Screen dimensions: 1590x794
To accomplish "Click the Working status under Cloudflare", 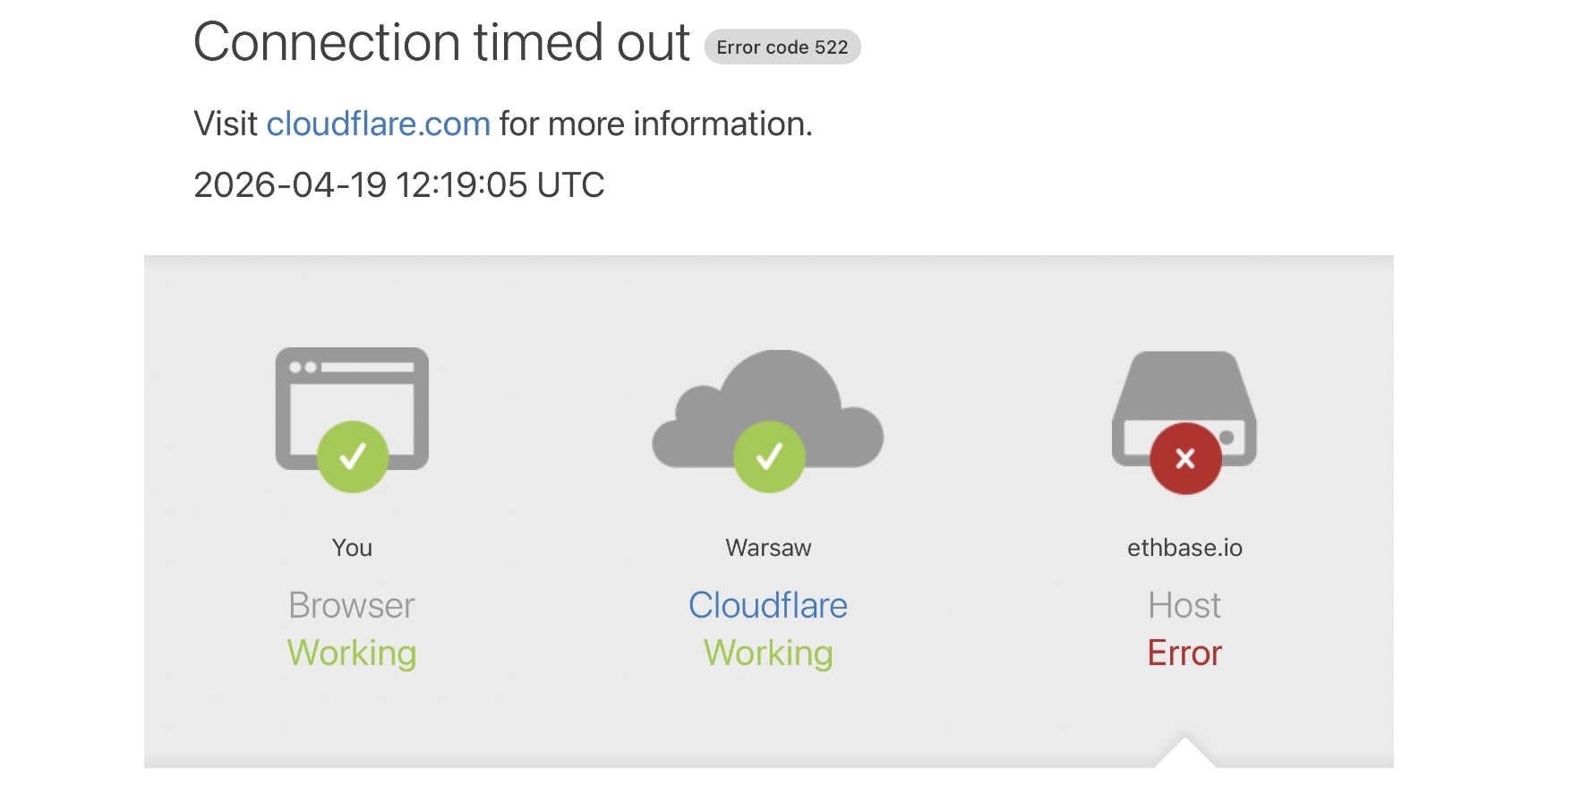I will pyautogui.click(x=768, y=653).
